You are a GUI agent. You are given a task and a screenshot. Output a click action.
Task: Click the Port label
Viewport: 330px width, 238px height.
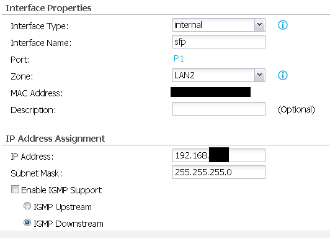pos(20,60)
